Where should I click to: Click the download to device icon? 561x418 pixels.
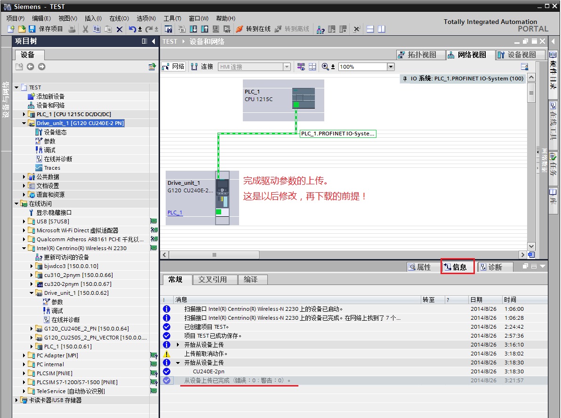(x=193, y=29)
